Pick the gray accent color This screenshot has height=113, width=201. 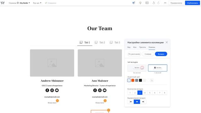pos(137,80)
